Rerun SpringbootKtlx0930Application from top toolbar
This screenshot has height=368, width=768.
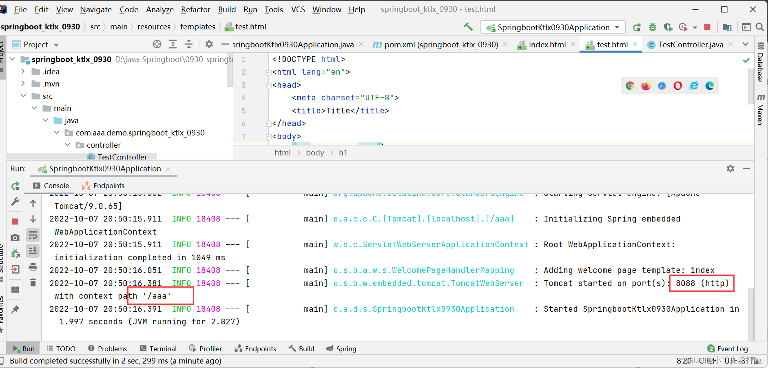637,27
